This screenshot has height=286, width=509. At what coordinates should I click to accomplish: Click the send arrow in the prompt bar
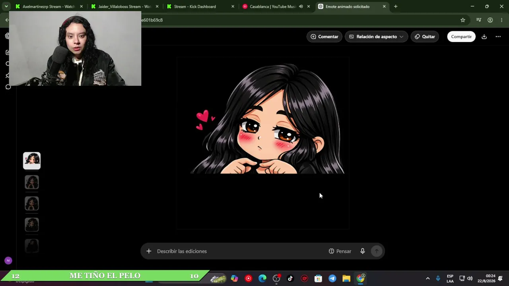click(376, 251)
